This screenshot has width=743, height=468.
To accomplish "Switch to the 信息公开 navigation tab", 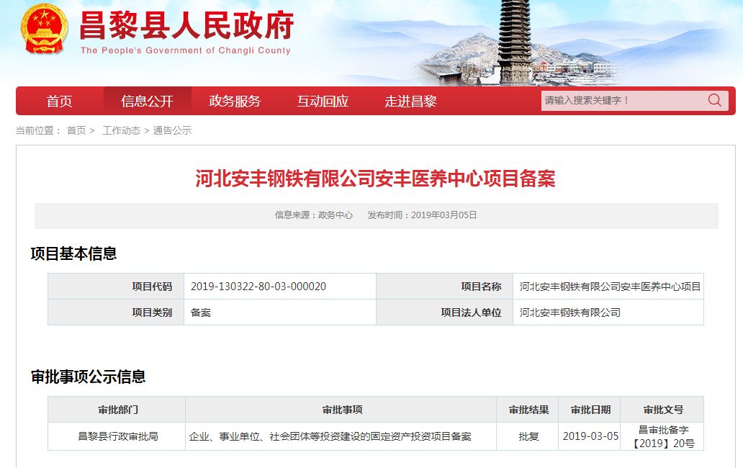I will (x=148, y=101).
